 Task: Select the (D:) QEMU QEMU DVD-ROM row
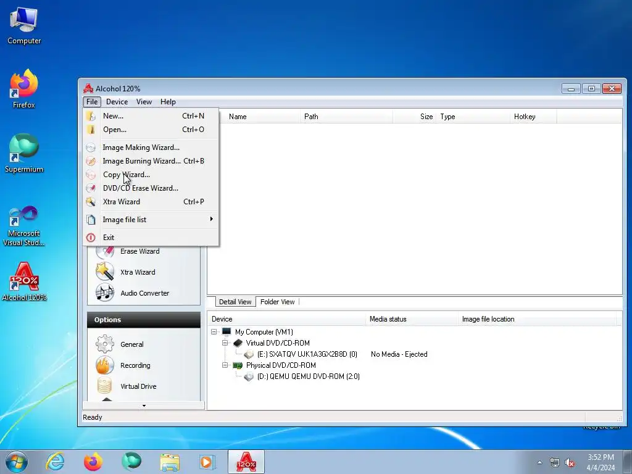point(309,376)
